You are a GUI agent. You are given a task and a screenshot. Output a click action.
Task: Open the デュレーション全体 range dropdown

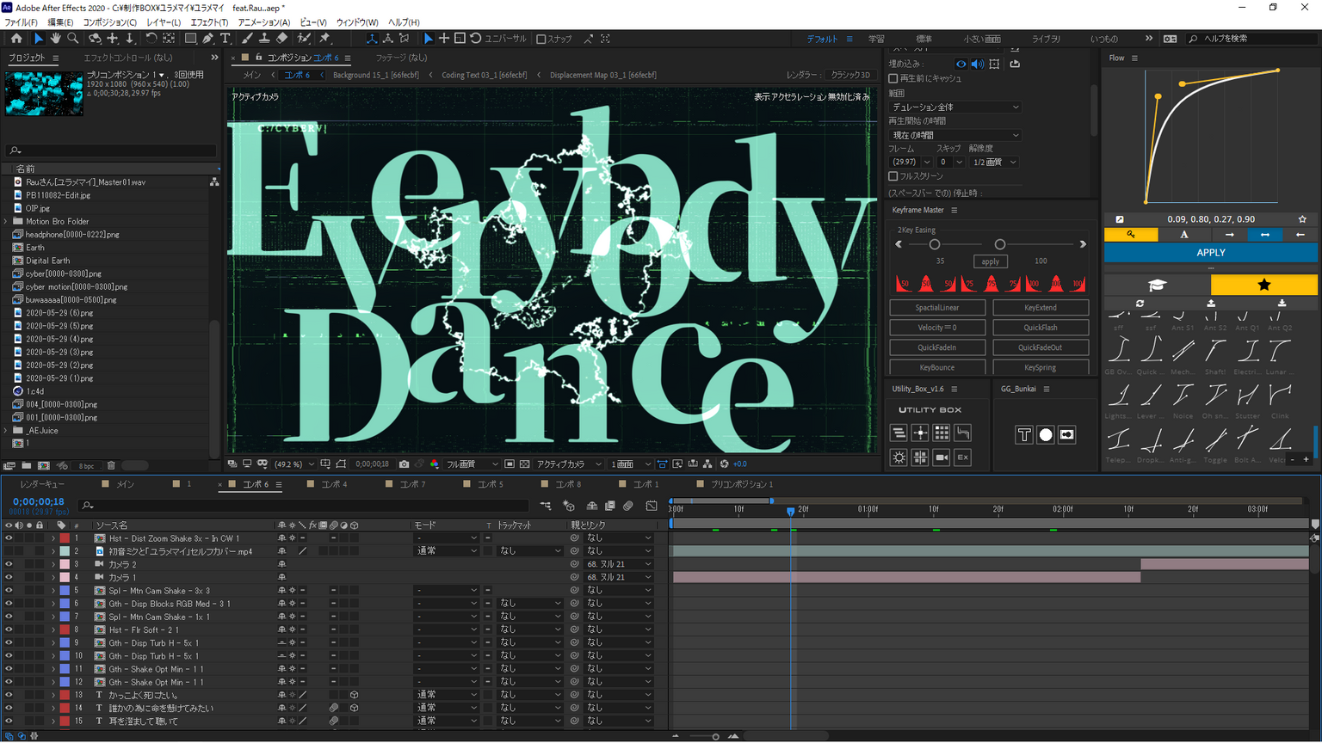[955, 107]
